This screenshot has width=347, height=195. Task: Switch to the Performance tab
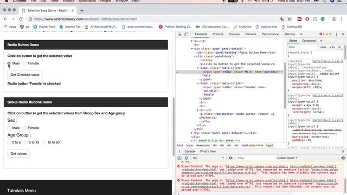click(270, 34)
